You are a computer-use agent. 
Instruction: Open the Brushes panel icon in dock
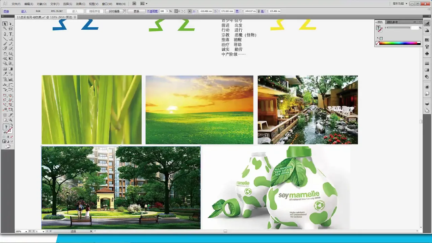pos(427,47)
